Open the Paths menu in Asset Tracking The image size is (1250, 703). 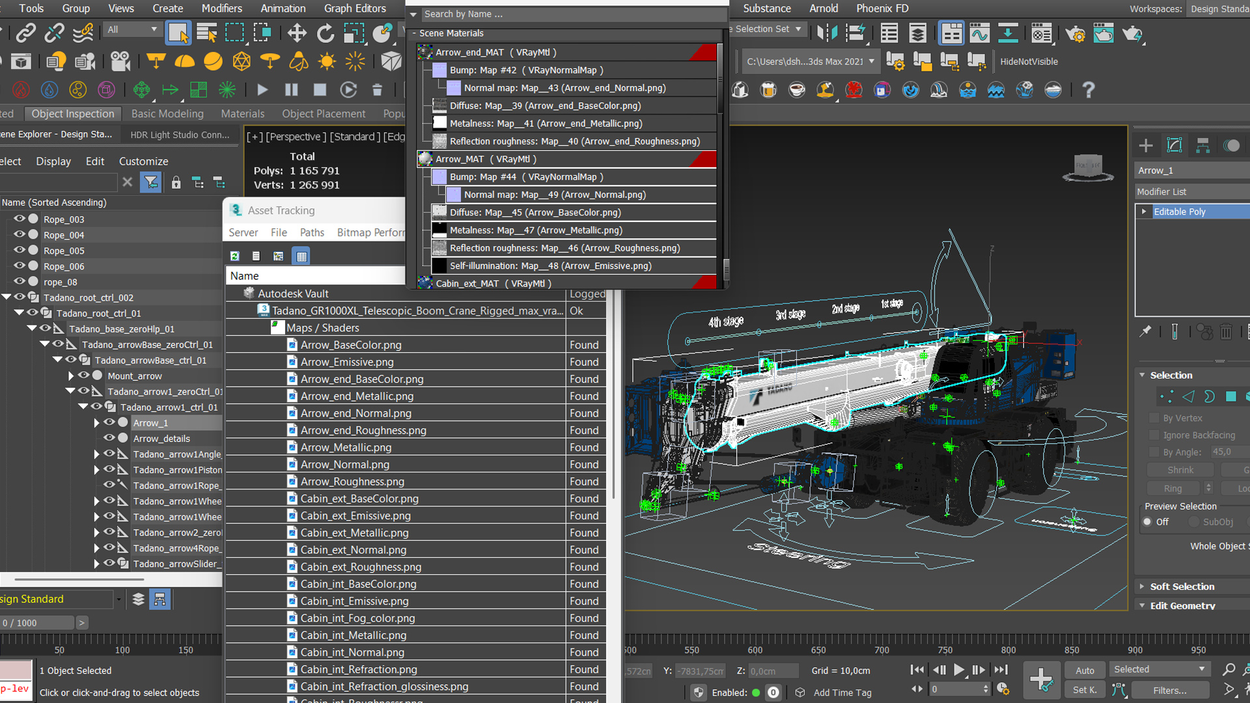click(312, 232)
